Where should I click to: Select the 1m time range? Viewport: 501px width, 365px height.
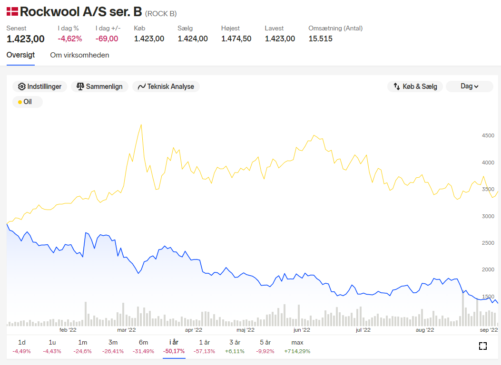point(82,346)
